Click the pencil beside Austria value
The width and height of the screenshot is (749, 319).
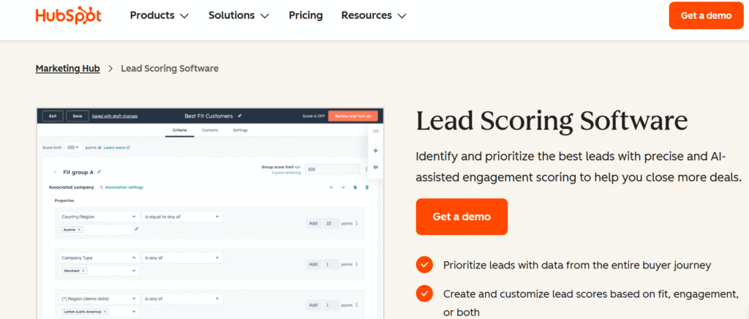[x=137, y=229]
